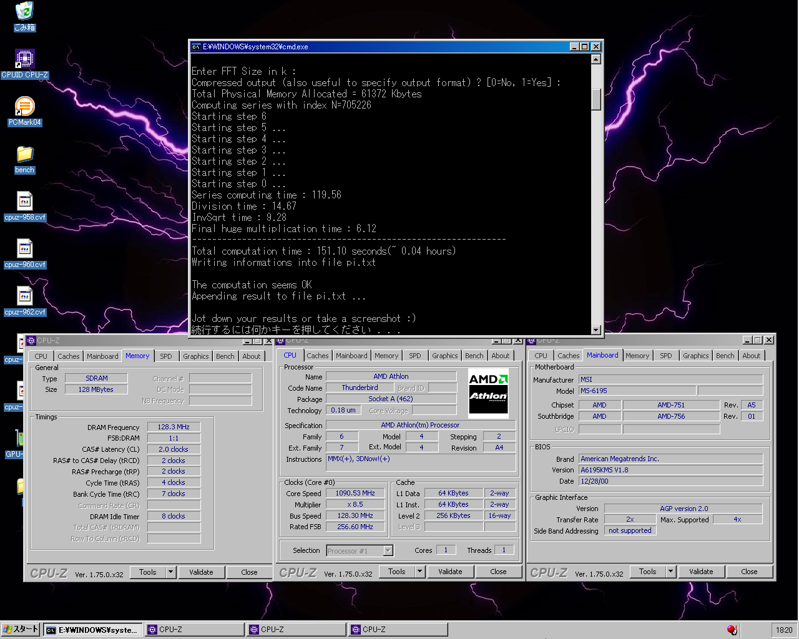Screen dimensions: 799x639
Task: Open Bench tab in CPU window
Action: [474, 356]
